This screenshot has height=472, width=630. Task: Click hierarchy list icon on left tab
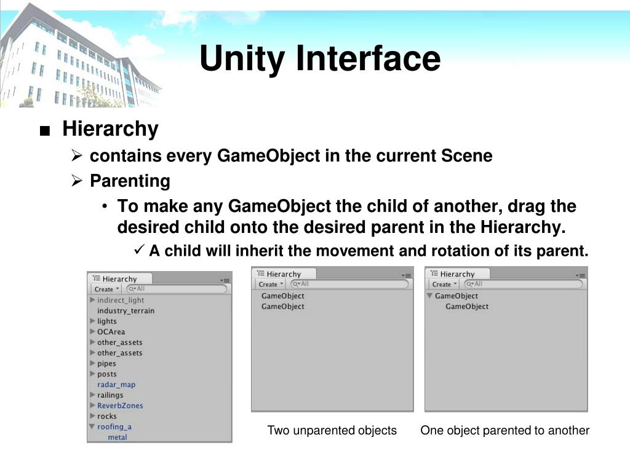coord(97,278)
